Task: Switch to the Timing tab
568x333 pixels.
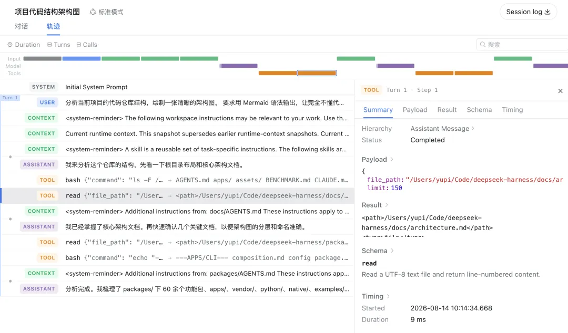Action: [x=512, y=110]
